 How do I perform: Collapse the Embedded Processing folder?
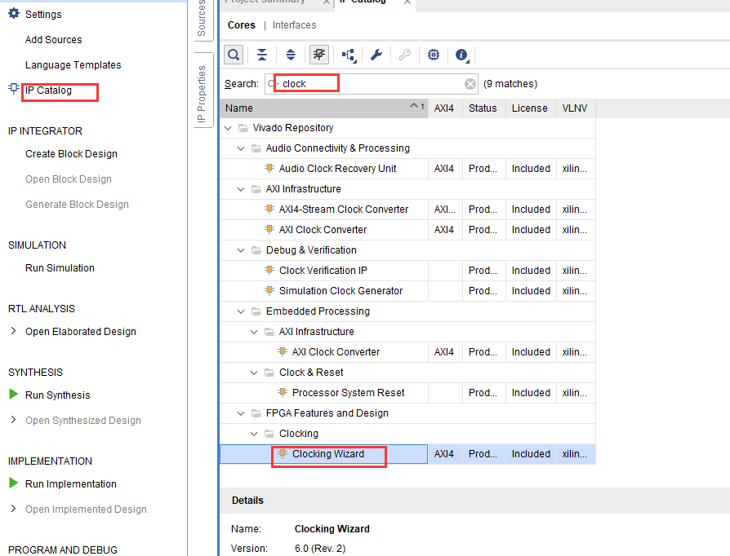tap(241, 311)
